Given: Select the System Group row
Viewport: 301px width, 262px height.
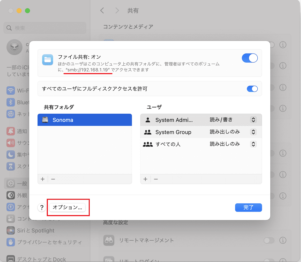Looking at the screenshot, I should click(201, 132).
